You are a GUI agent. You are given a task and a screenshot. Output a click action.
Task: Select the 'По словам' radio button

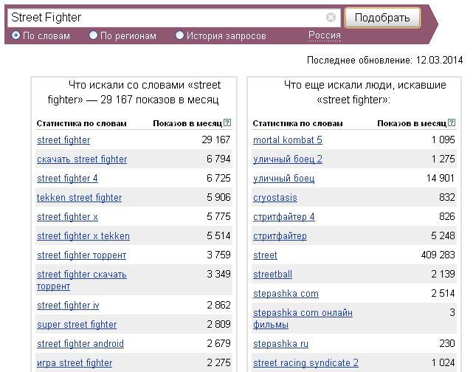pos(15,35)
